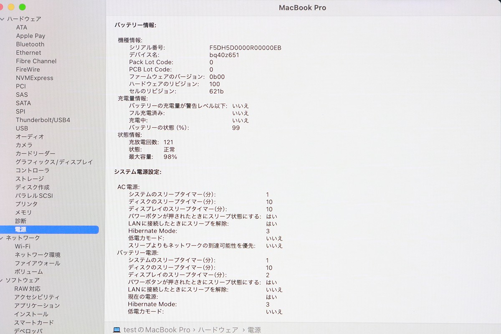The width and height of the screenshot is (501, 334).
Task: Open the Thunderbolt/USB4 entry
Action: coord(43,120)
